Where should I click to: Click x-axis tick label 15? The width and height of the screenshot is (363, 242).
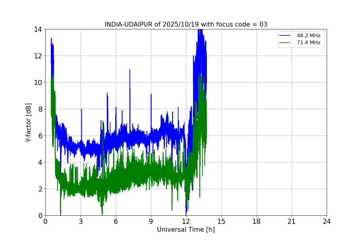point(221,221)
